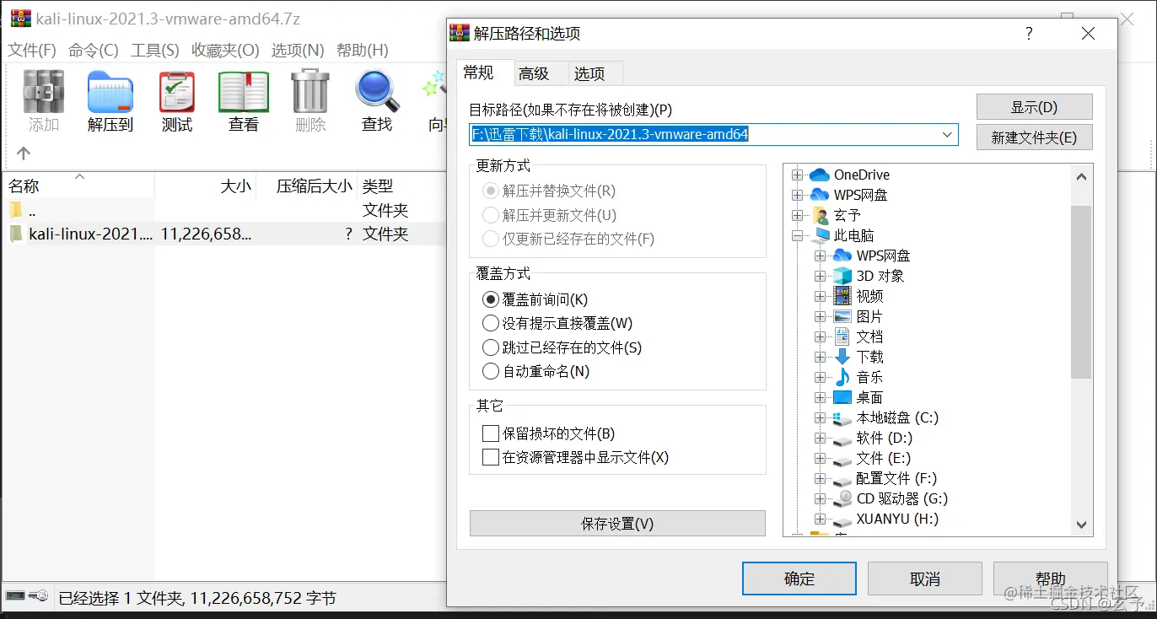This screenshot has height=619, width=1157.
Task: Select the '..' parent folder row
Action: pyautogui.click(x=223, y=210)
